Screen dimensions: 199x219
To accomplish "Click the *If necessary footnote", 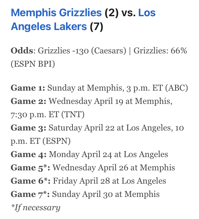I will [x=36, y=208].
